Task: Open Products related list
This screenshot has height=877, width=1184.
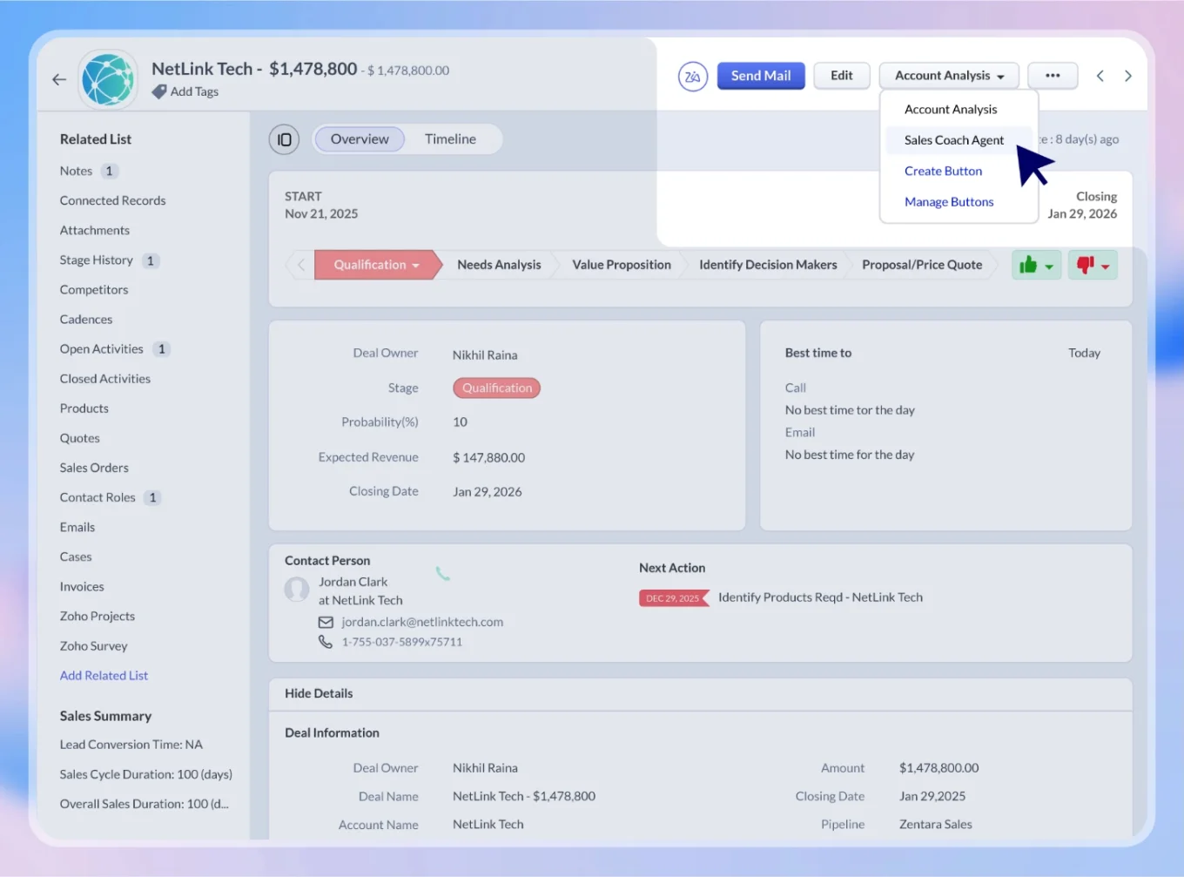Action: tap(84, 408)
